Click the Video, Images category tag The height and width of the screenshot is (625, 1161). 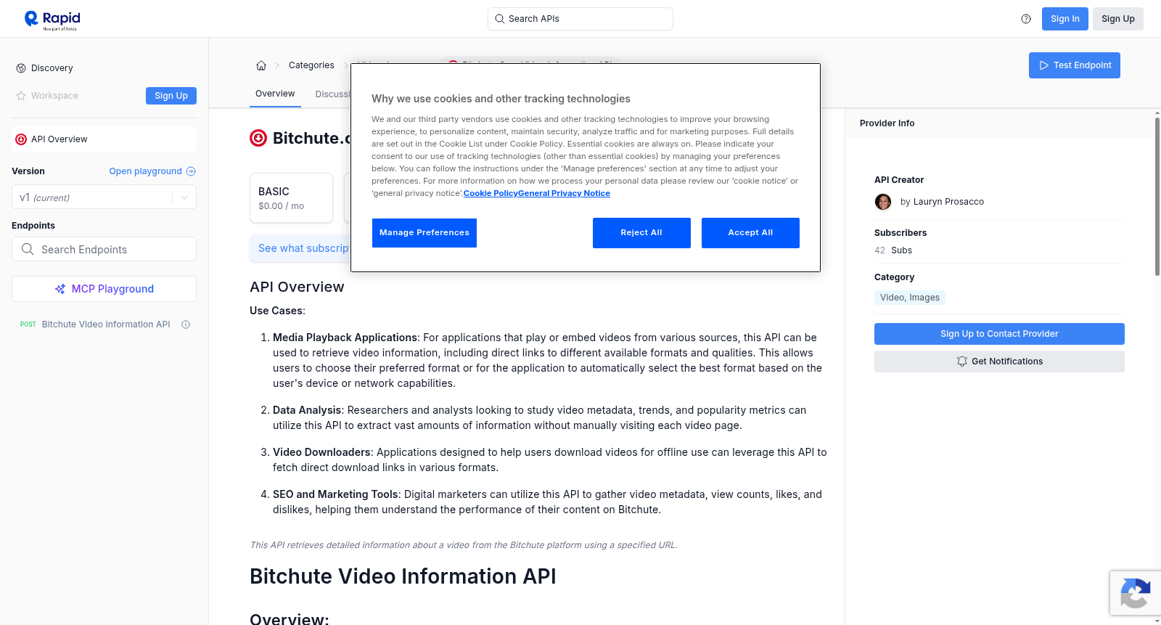[910, 298]
